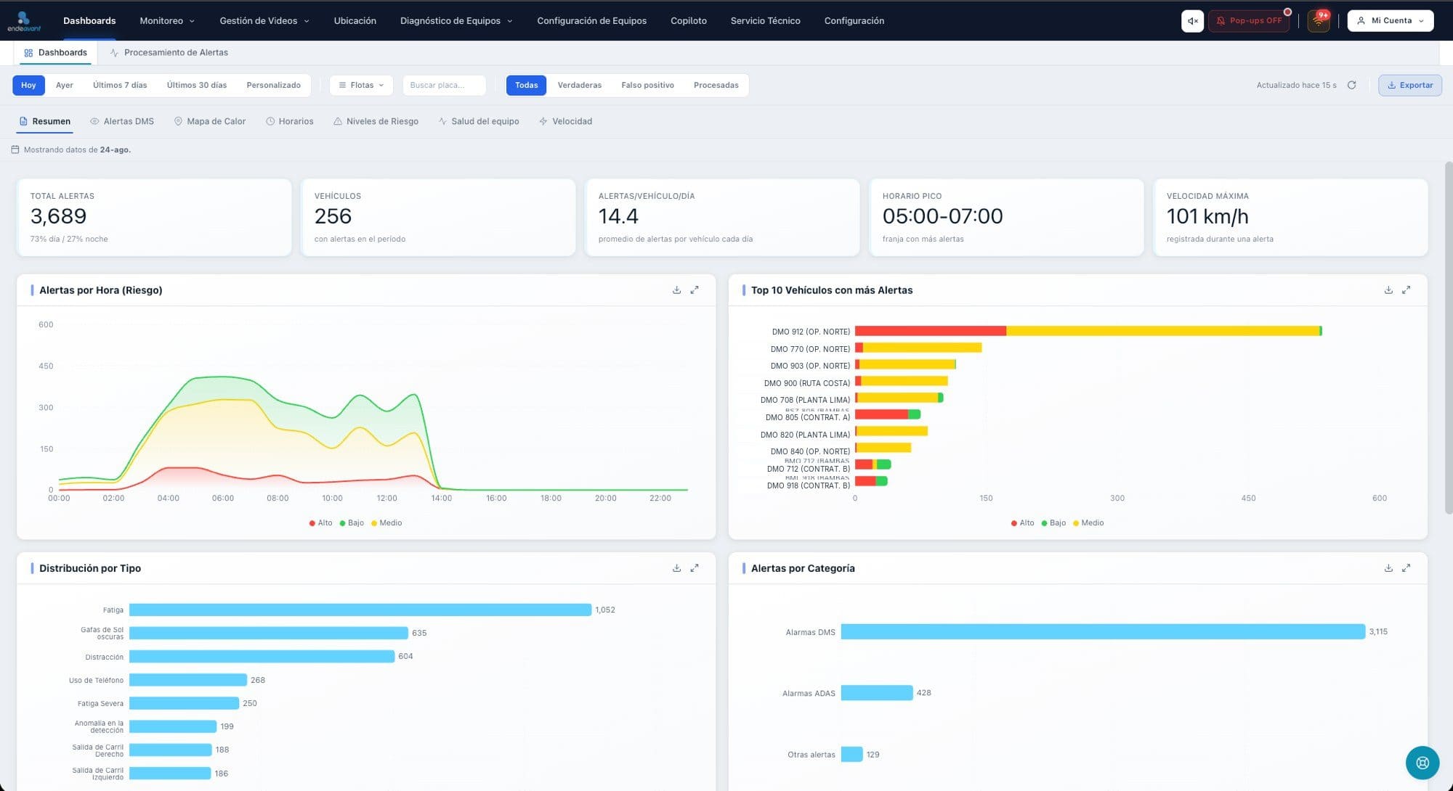Open the Flotas dropdown filter

coord(361,86)
